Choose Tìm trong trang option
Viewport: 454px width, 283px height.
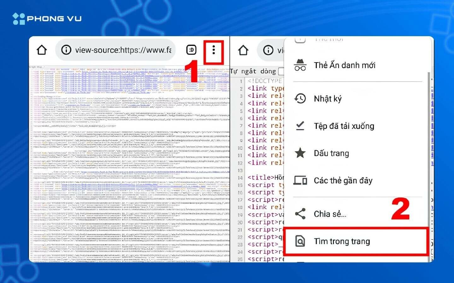click(x=356, y=241)
